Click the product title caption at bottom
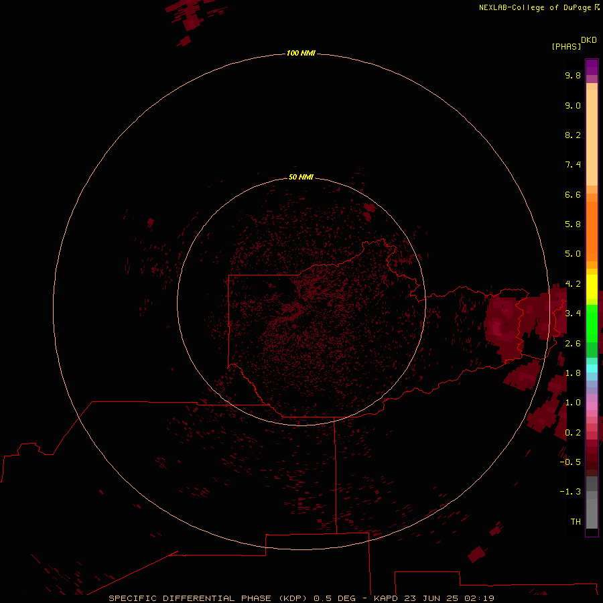 pos(301,598)
